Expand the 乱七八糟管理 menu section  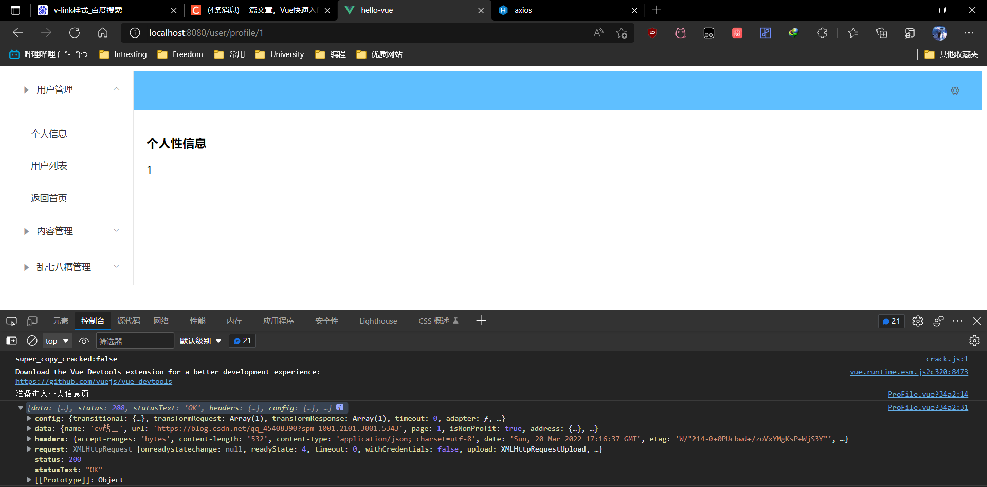(x=117, y=266)
